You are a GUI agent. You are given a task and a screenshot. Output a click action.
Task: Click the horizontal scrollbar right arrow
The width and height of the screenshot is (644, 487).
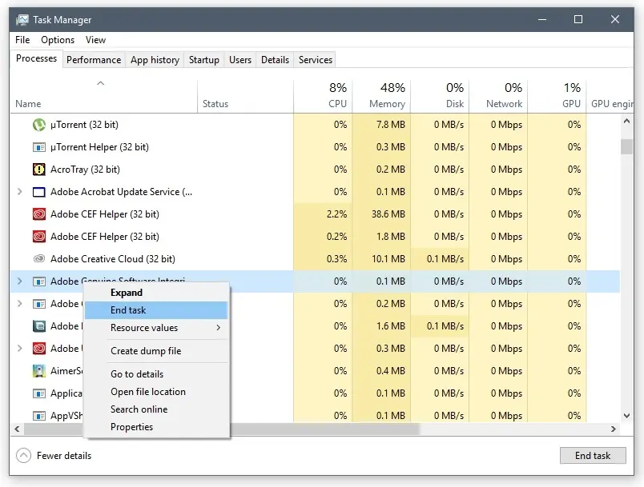(614, 429)
